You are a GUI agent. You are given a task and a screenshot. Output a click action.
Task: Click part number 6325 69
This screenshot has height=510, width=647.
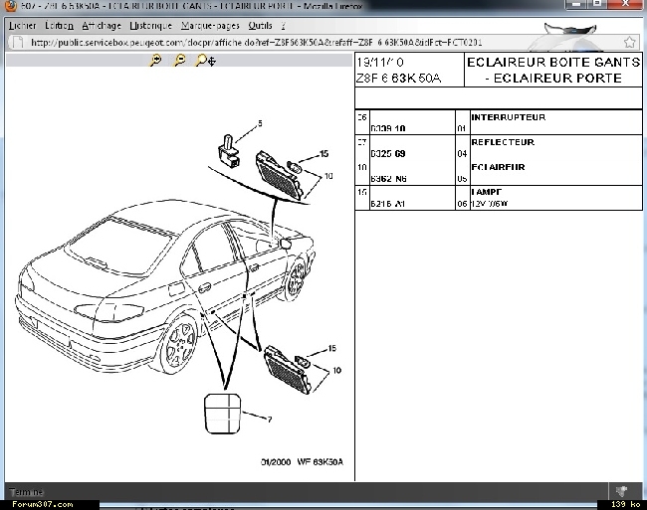(388, 154)
